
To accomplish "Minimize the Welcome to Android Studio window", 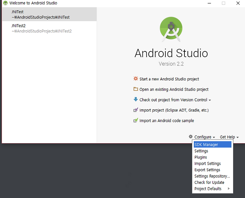I will [209, 3].
